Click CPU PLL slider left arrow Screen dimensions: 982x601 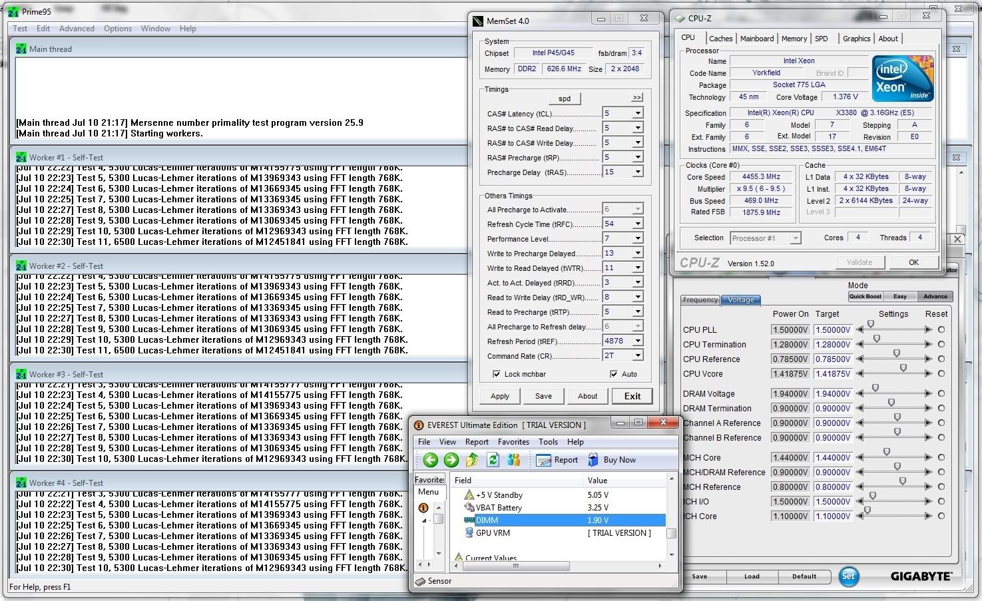tap(859, 329)
